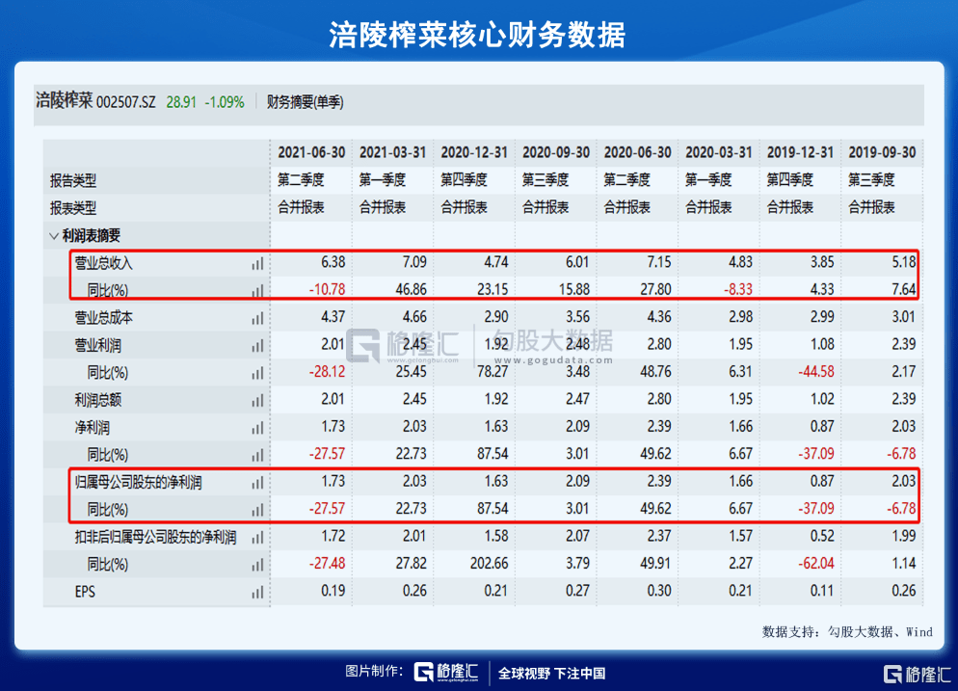Click stock name 涪陵榨菜 002507.SZ
This screenshot has width=958, height=691.
[x=95, y=101]
